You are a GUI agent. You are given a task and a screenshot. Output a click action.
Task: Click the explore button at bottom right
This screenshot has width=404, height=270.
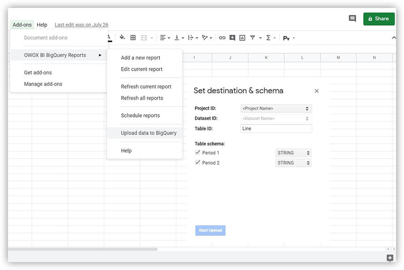tap(390, 258)
